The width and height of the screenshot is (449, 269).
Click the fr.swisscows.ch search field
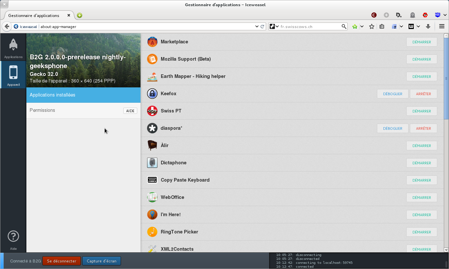310,26
